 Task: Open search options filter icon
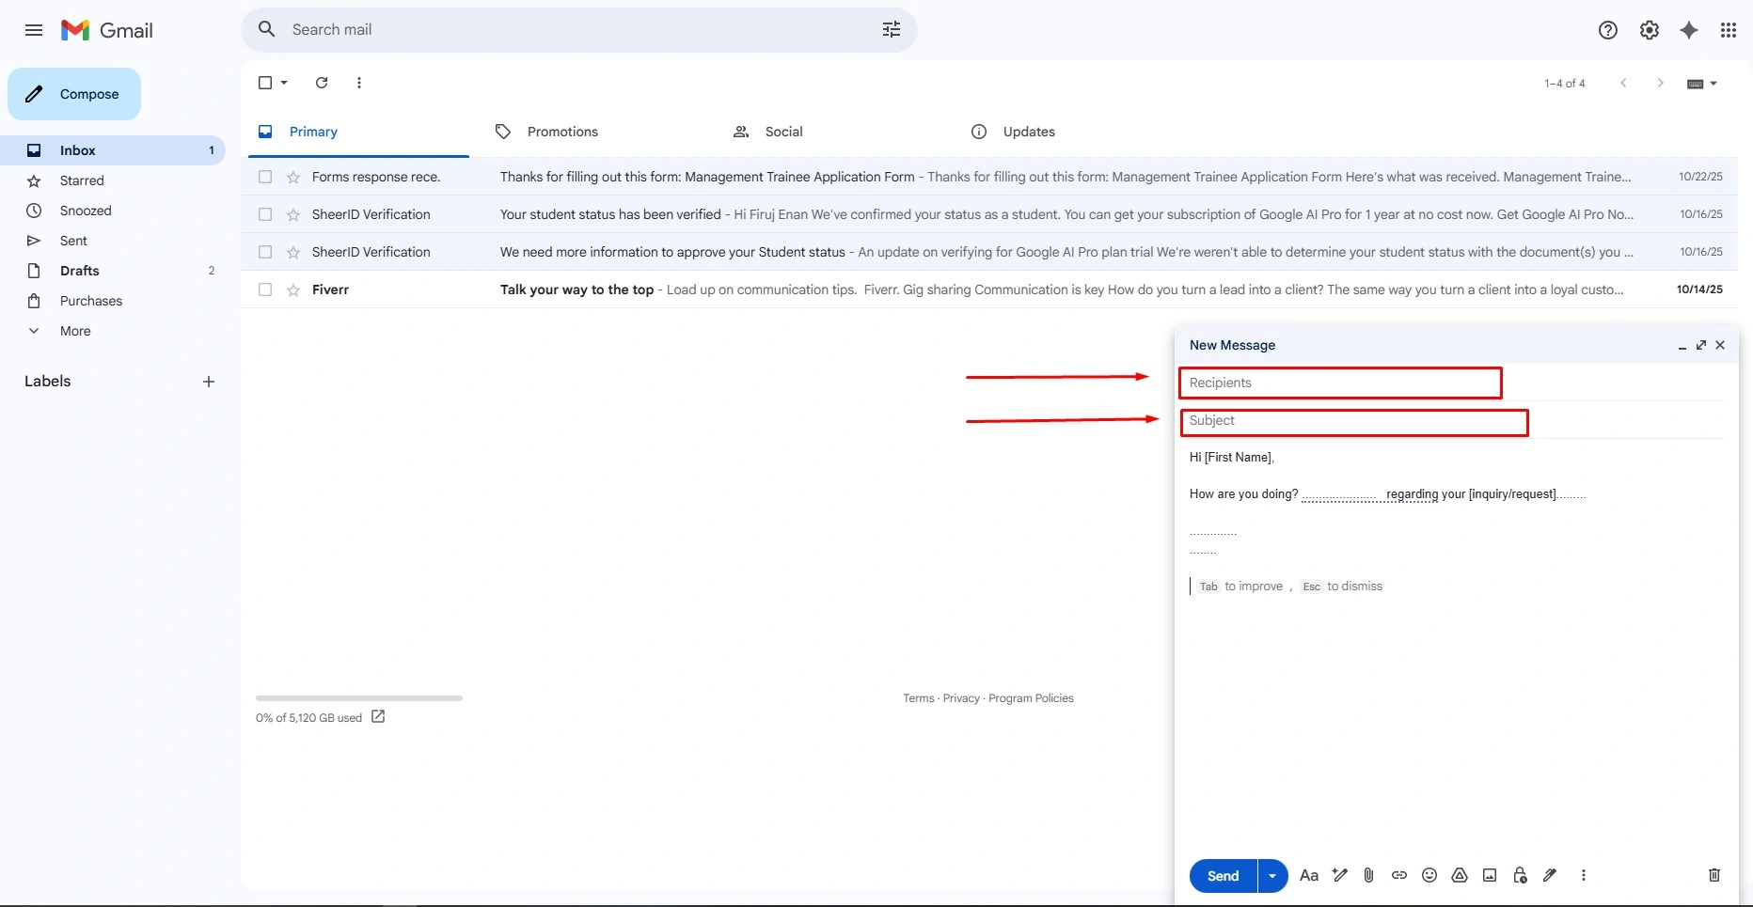tap(892, 30)
